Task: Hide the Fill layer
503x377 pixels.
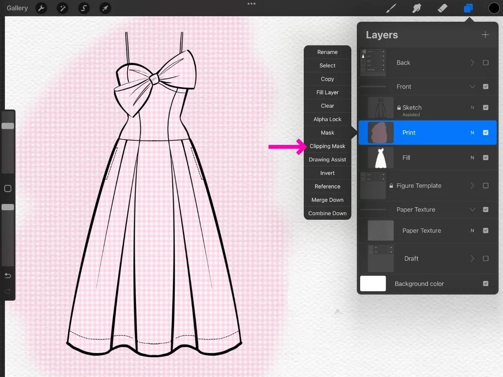Action: coord(486,158)
